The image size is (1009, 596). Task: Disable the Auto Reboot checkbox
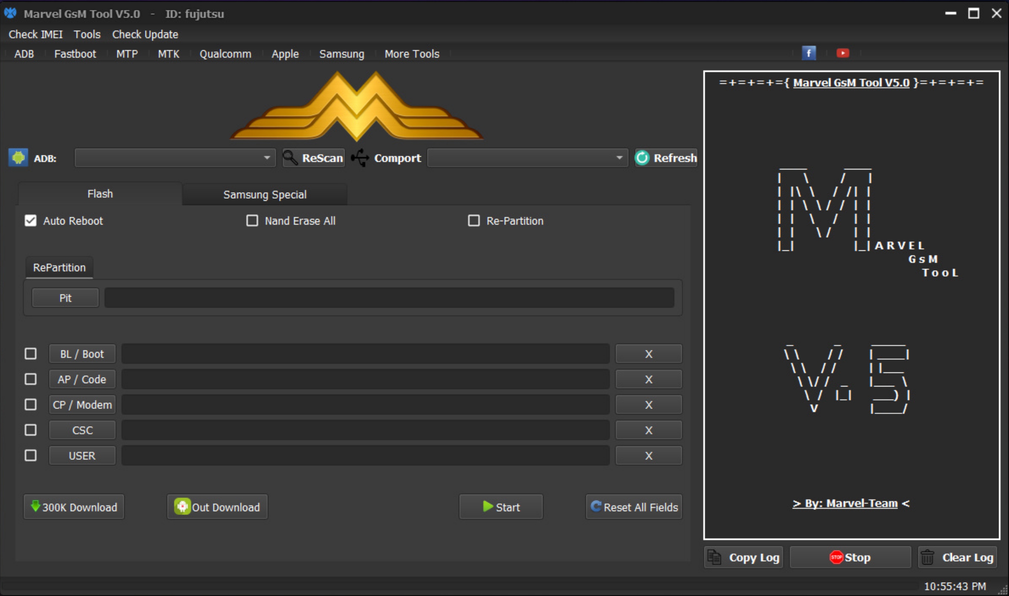(x=31, y=220)
